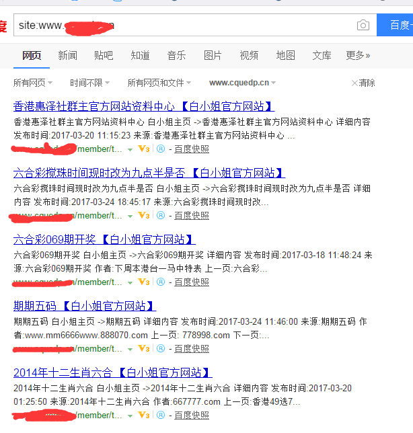Open 百度快照 for 六合彩搅珠时间 result
Screen dimensions: 413x433
point(192,216)
